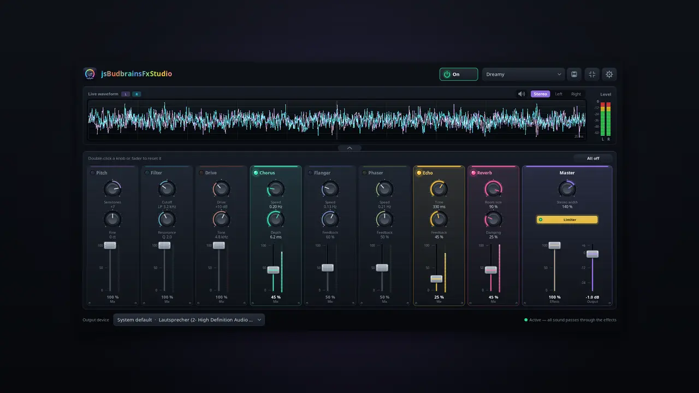Viewport: 699px width, 393px height.
Task: Click the Reverb Damping knob
Action: click(x=494, y=219)
